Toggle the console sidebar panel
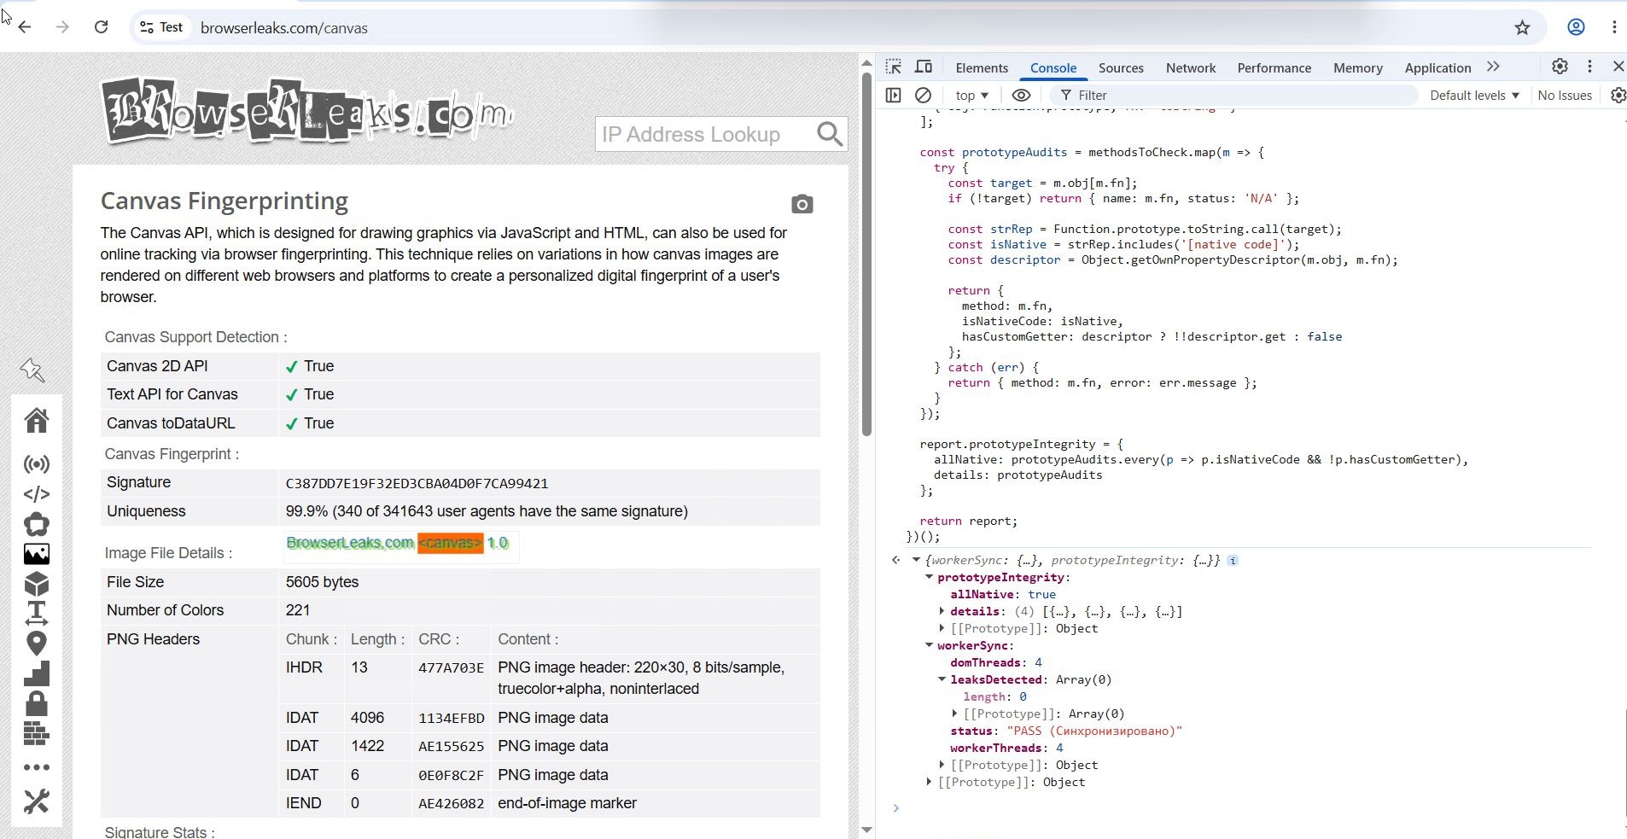This screenshot has height=839, width=1627. (893, 95)
